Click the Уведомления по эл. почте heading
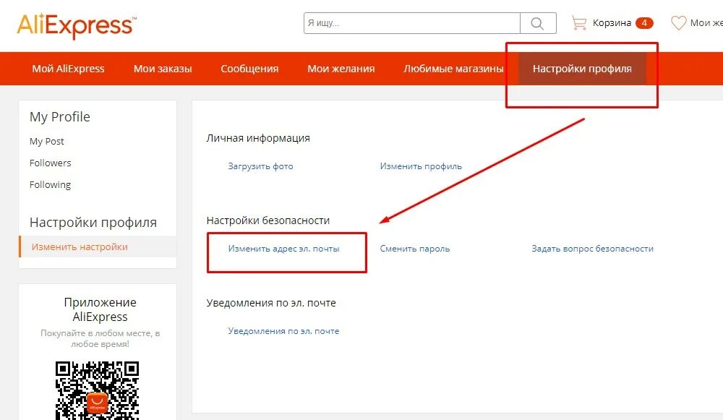Viewport: 723px width, 420px height. [271, 303]
